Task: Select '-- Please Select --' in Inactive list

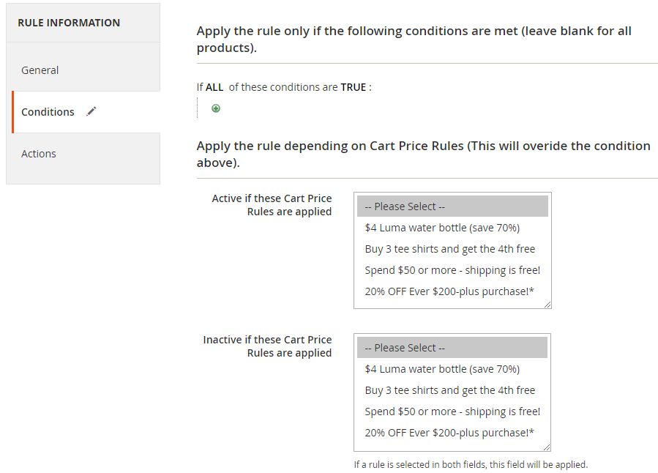Action: tap(452, 348)
